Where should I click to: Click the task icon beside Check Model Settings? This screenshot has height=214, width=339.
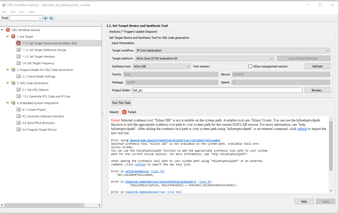coord(19,76)
